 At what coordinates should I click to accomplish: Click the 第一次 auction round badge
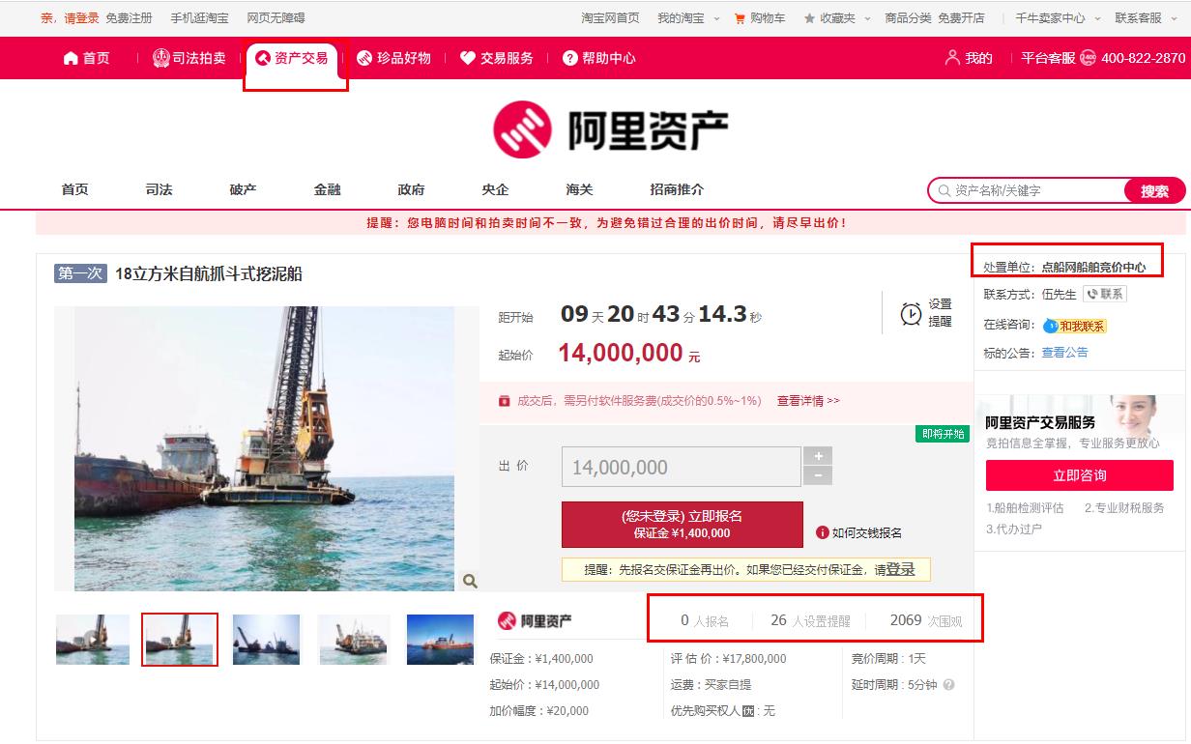pyautogui.click(x=80, y=273)
